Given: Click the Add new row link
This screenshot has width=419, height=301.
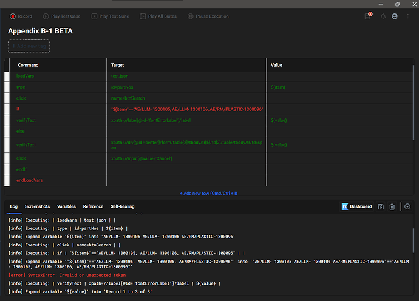Looking at the screenshot, I should pyautogui.click(x=208, y=193).
